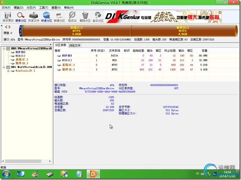Select ESP(0) in the disk tree
The image size is (241, 180).
(20, 52)
